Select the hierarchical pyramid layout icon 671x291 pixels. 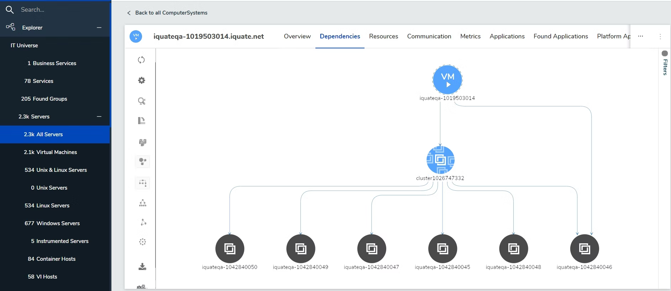[x=142, y=203]
